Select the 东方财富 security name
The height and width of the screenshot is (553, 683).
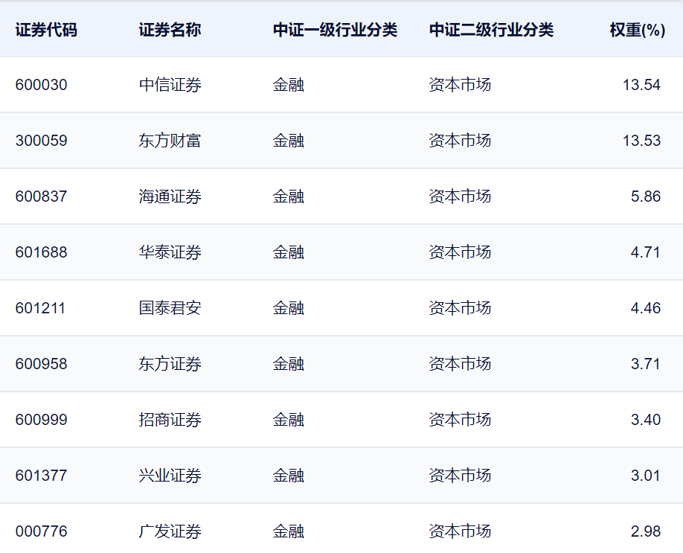coord(170,141)
